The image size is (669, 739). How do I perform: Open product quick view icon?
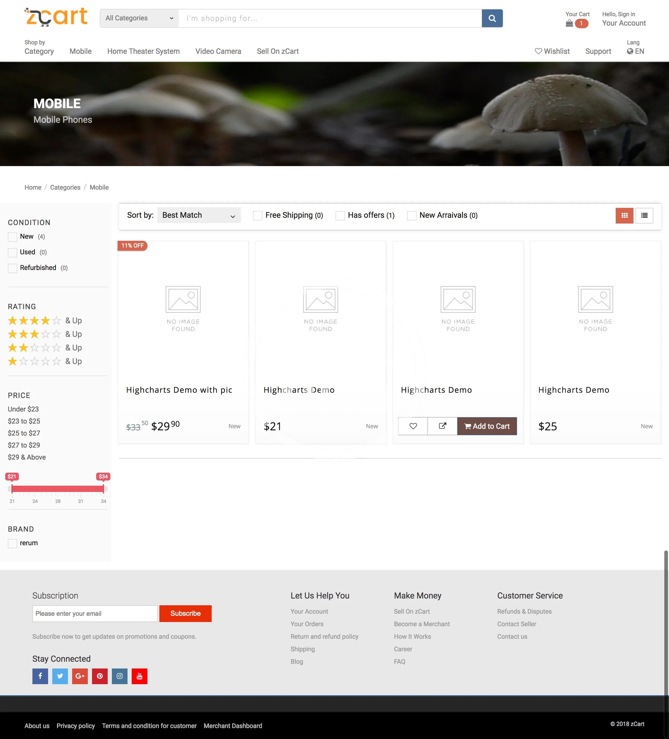[x=442, y=426]
